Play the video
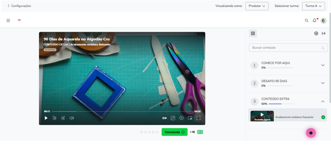The height and width of the screenshot is (154, 331). point(46,118)
